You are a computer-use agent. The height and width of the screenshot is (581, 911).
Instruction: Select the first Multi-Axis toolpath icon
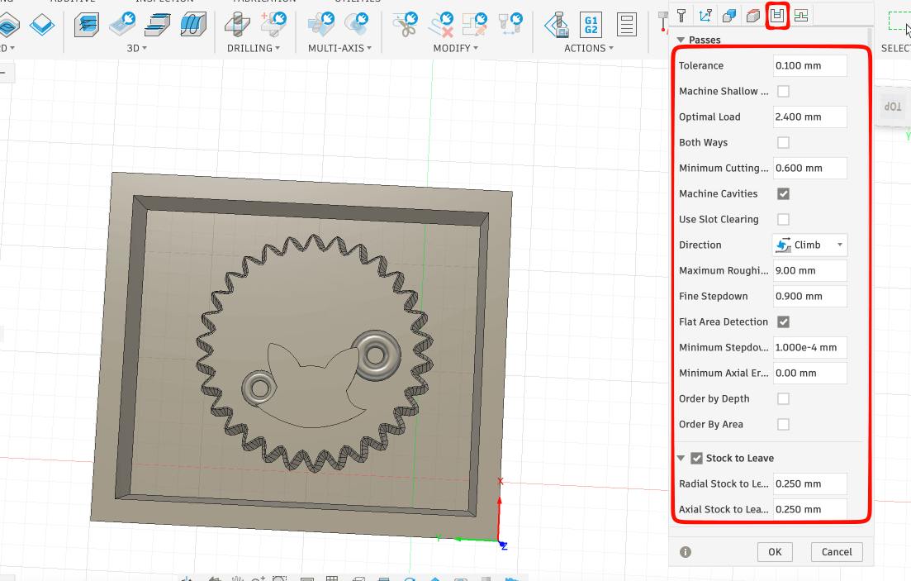pyautogui.click(x=320, y=25)
